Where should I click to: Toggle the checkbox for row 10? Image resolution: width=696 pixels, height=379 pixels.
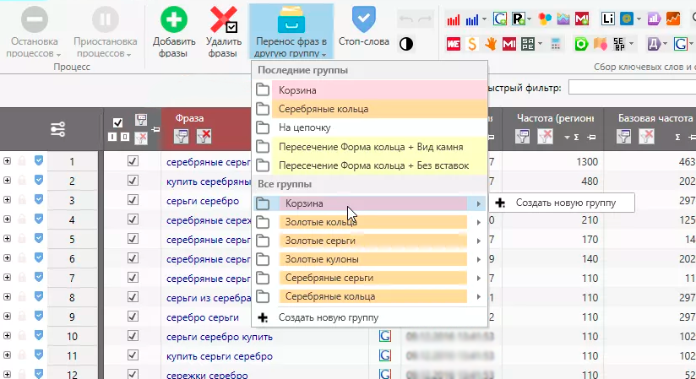(132, 337)
